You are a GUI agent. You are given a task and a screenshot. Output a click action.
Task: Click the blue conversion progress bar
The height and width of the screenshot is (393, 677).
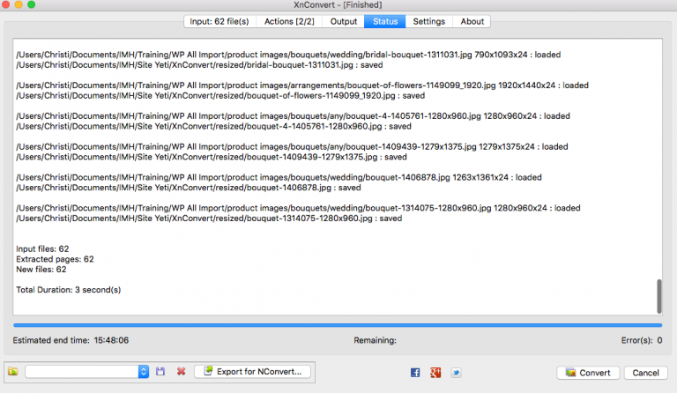338,325
